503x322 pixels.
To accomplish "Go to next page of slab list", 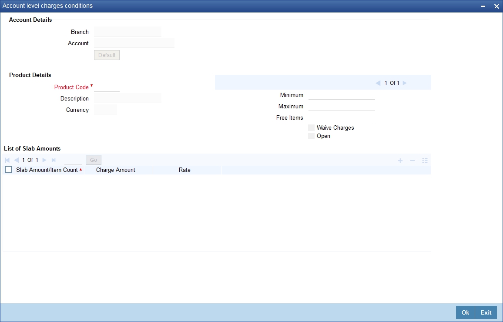I will pos(44,160).
